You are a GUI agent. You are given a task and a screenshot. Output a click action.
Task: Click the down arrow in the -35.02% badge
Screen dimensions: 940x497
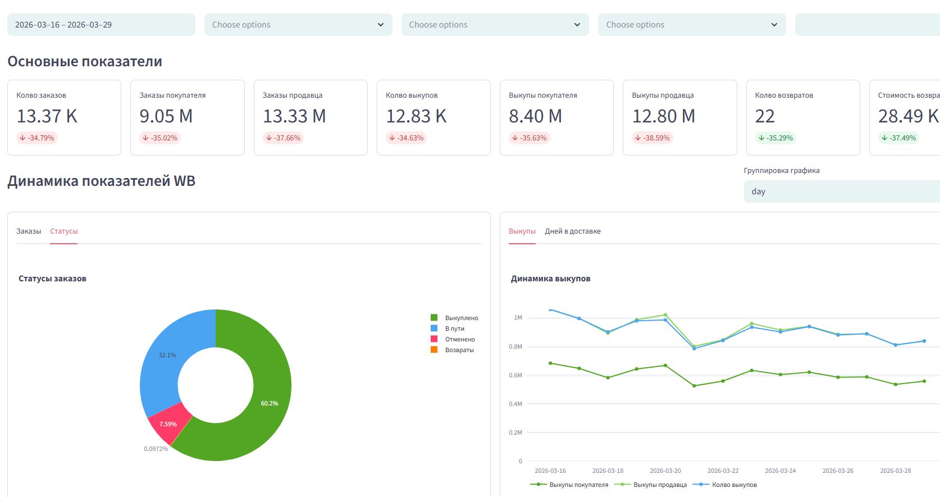click(145, 138)
